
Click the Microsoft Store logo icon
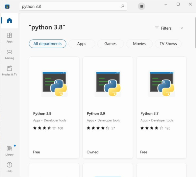point(7,6)
